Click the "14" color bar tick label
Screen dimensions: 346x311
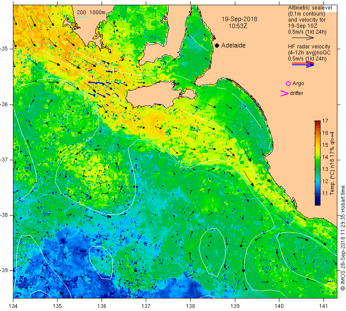(325, 157)
